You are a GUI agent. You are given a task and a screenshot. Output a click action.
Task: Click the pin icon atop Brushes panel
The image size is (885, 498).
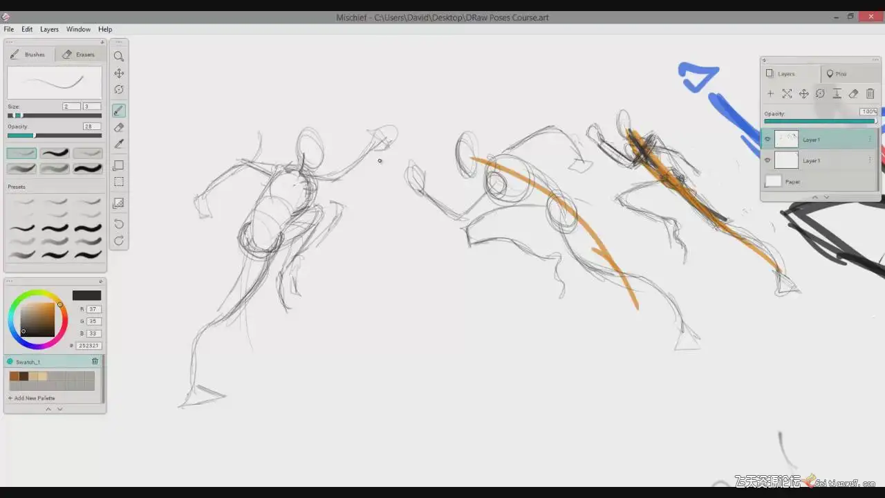point(102,42)
